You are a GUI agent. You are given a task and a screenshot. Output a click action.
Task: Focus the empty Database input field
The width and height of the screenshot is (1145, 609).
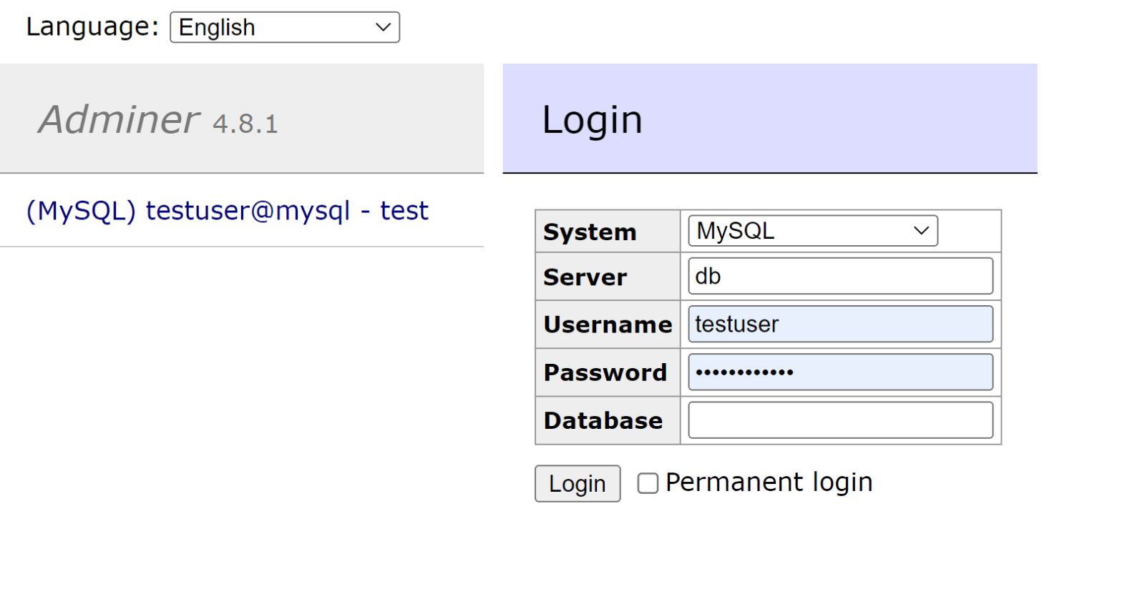840,420
